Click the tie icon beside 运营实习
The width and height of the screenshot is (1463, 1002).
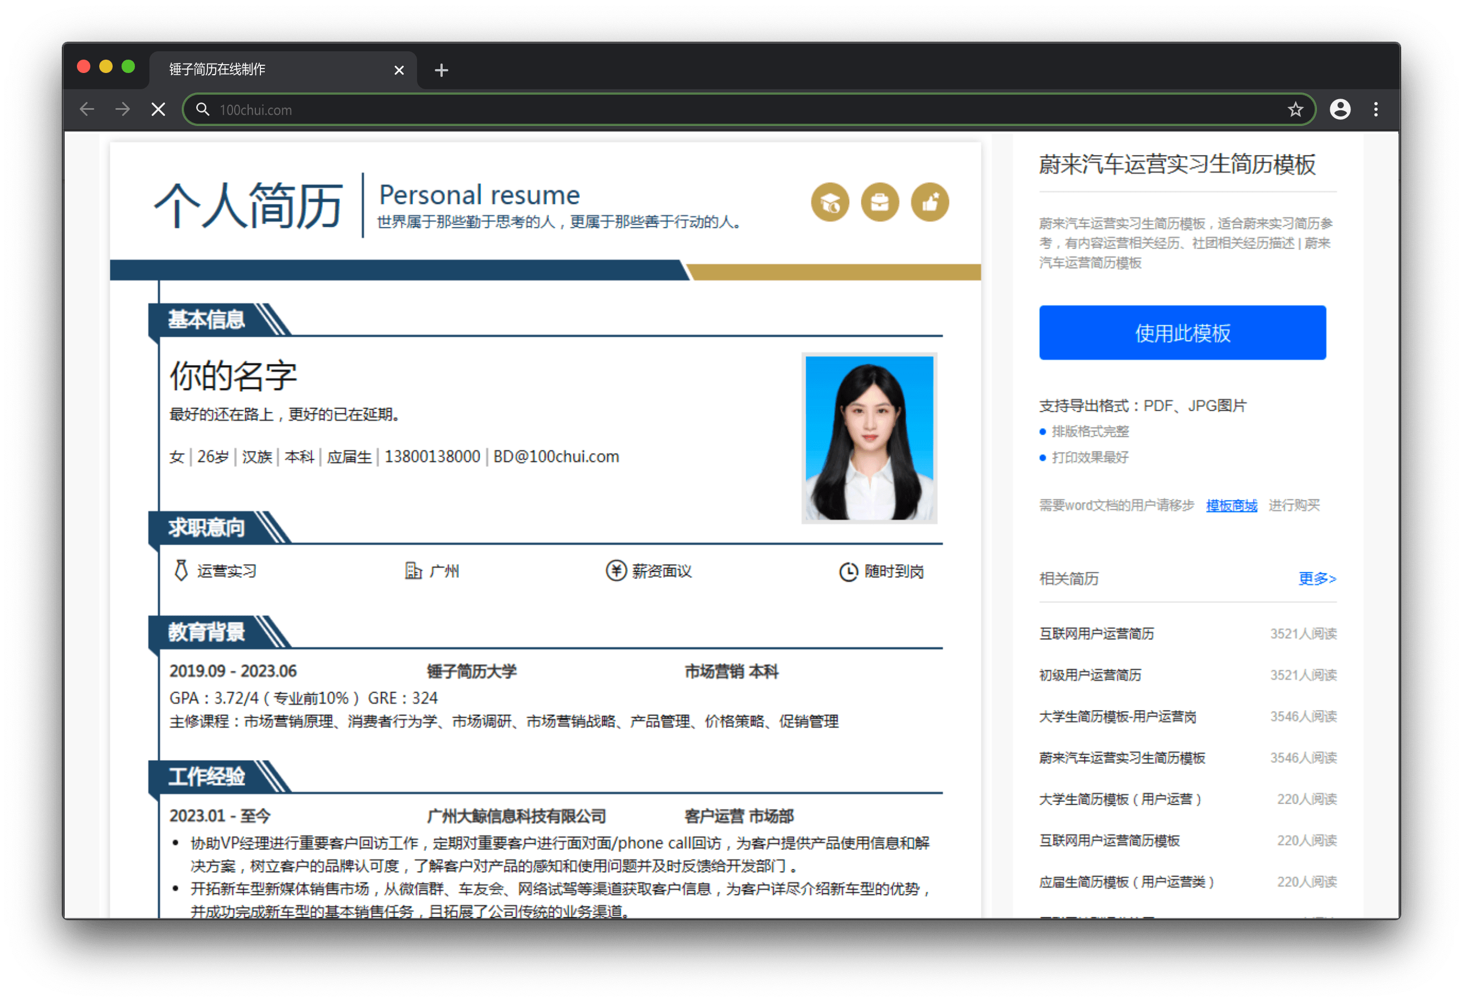pyautogui.click(x=181, y=571)
